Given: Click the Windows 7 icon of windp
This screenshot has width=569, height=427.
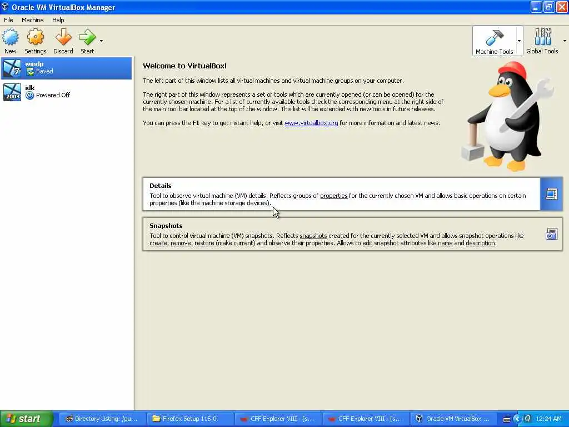Looking at the screenshot, I should click(x=12, y=68).
